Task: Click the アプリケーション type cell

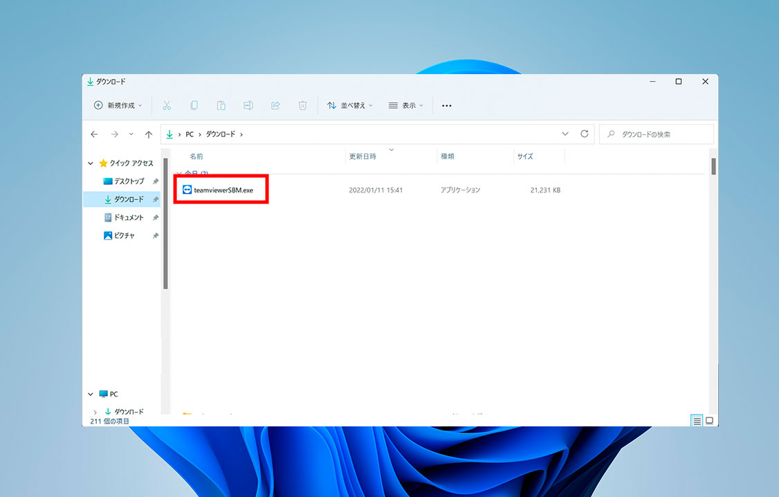Action: (460, 190)
